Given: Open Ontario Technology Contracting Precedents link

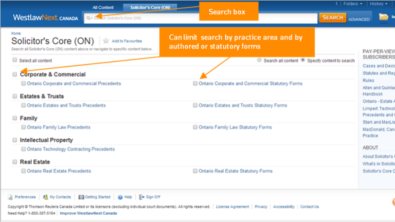Looking at the screenshot, I should (71, 149).
